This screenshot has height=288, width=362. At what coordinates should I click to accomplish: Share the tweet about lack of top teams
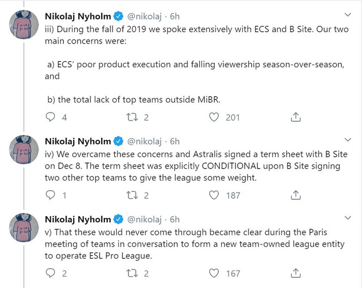(295, 117)
